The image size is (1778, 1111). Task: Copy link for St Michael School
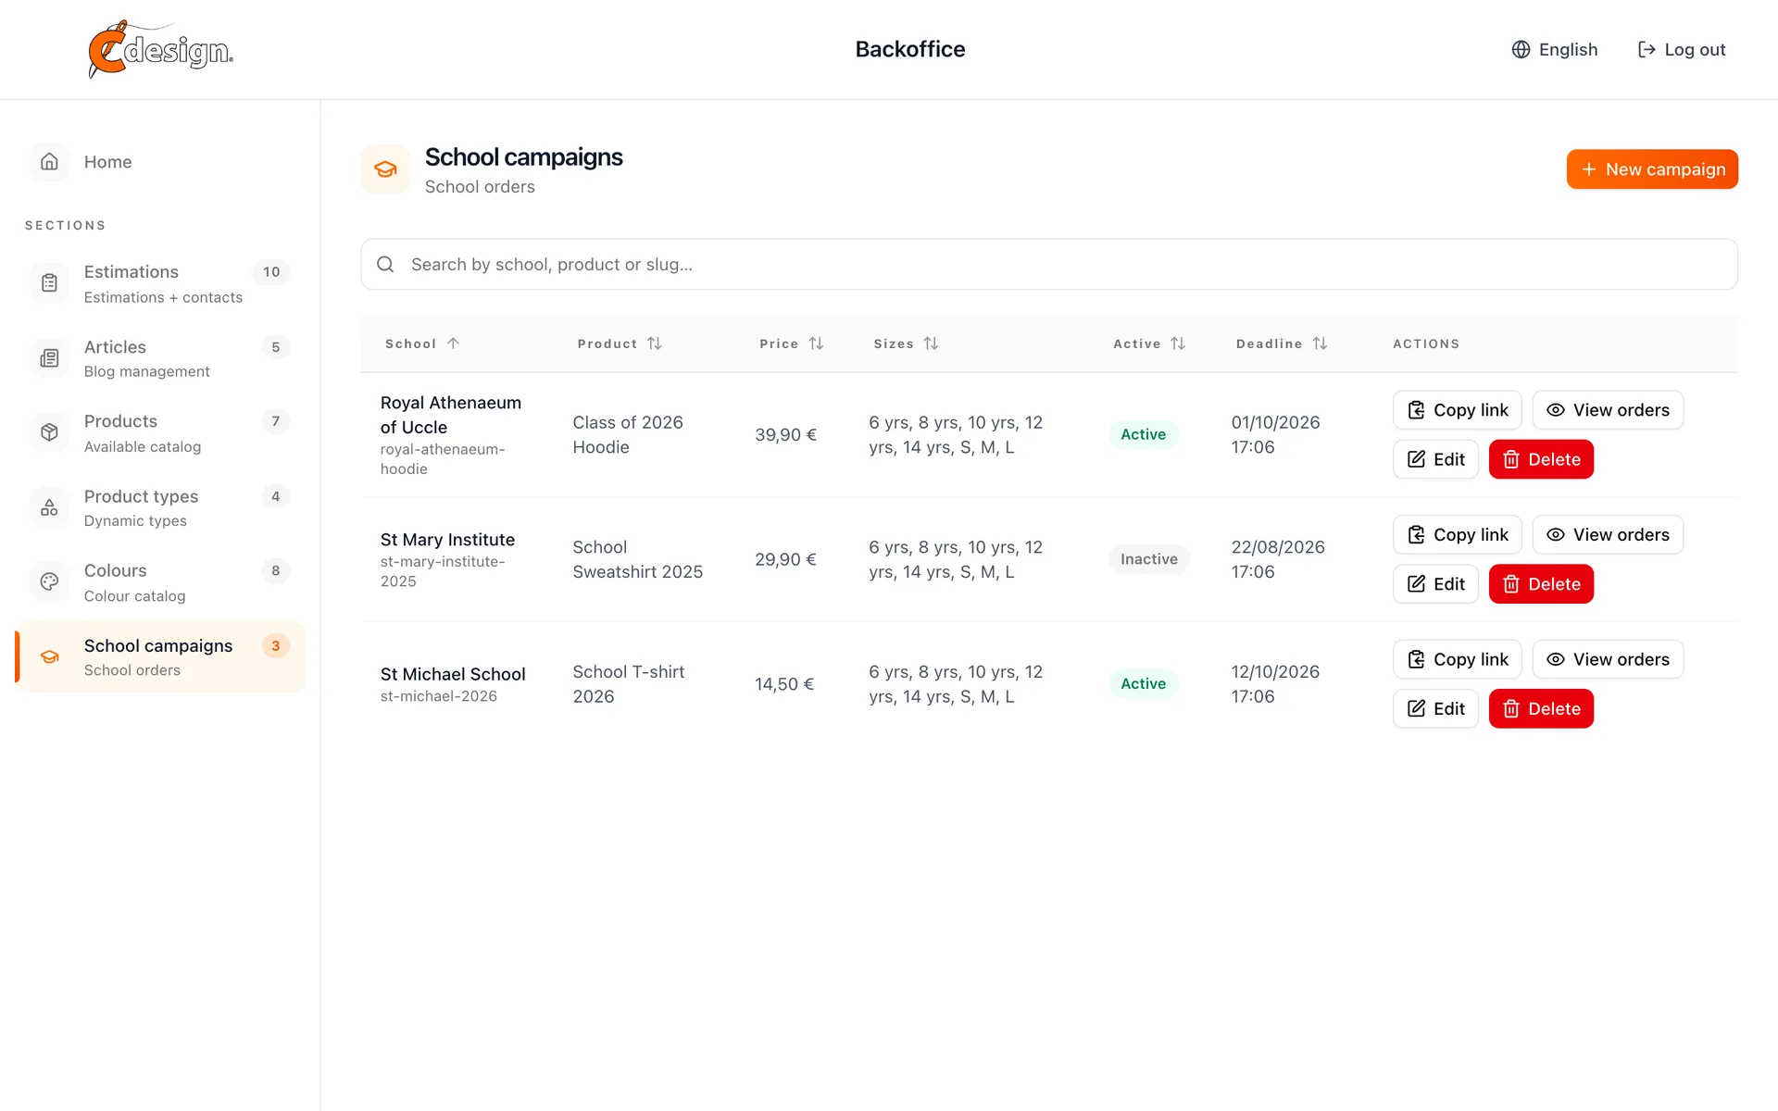point(1458,659)
